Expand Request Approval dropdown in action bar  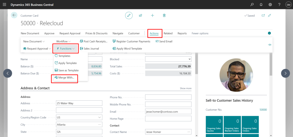(x=37, y=49)
